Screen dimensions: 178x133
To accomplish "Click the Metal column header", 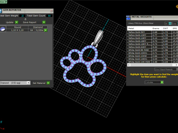I will pos(139,28).
